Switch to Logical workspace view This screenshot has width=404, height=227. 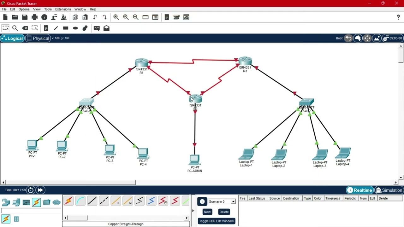click(12, 38)
